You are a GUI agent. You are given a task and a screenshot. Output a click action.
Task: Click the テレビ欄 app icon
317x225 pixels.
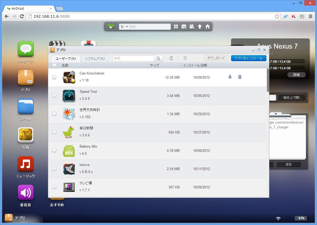tap(69, 187)
